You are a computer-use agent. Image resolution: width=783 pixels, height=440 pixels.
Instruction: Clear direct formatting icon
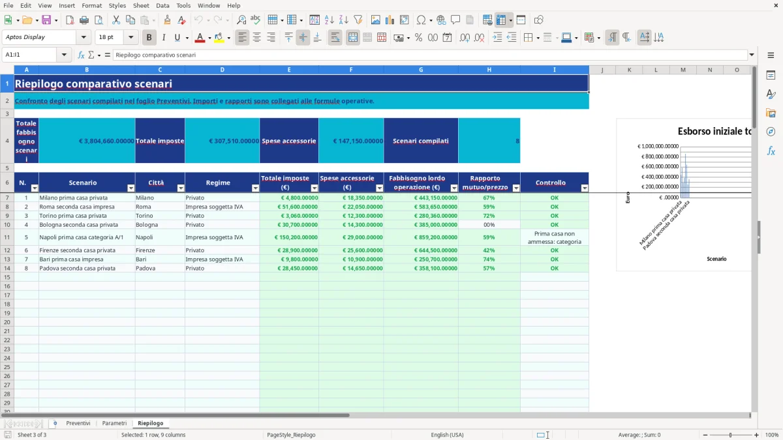pyautogui.click(x=181, y=20)
